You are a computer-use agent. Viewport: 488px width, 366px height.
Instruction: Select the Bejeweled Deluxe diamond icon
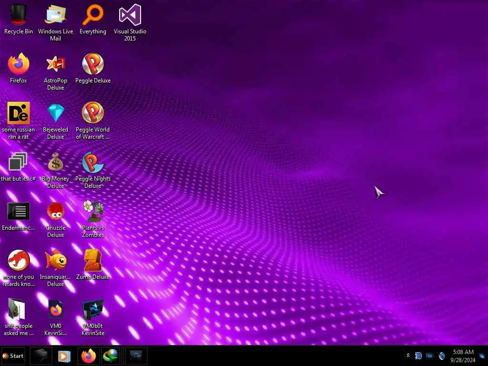[55, 121]
